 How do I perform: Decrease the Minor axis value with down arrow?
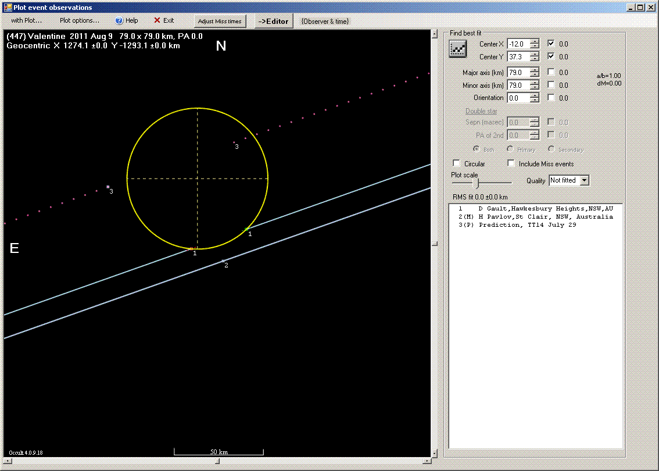[x=535, y=87]
